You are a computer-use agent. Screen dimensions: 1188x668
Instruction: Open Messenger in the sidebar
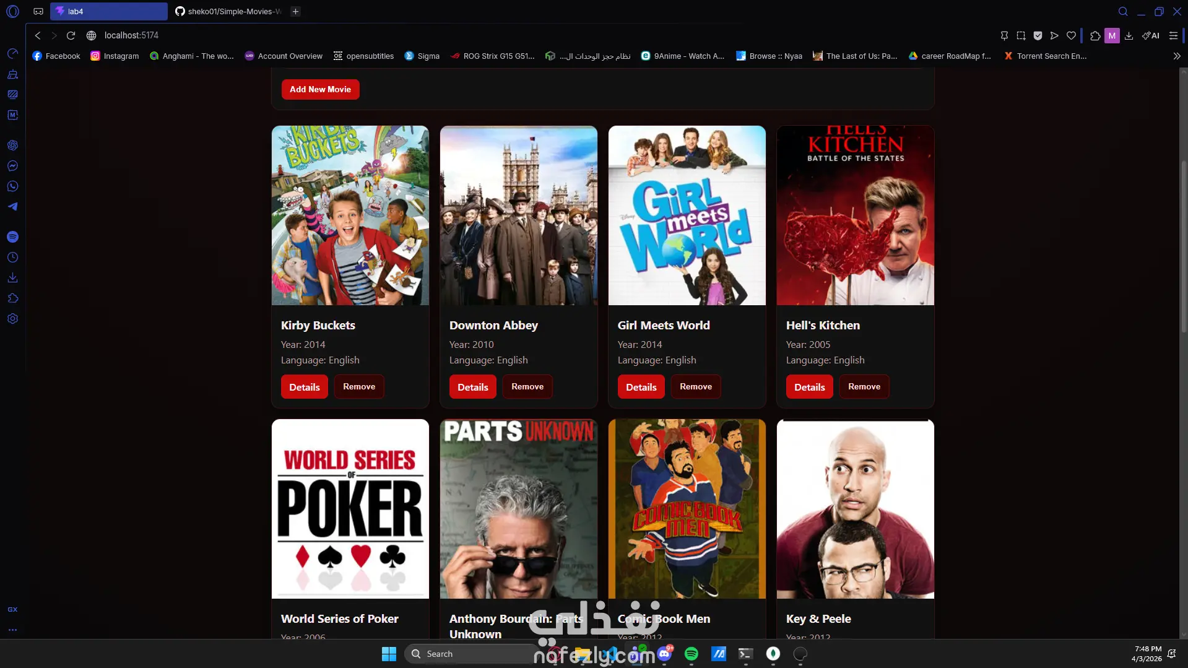coord(12,166)
